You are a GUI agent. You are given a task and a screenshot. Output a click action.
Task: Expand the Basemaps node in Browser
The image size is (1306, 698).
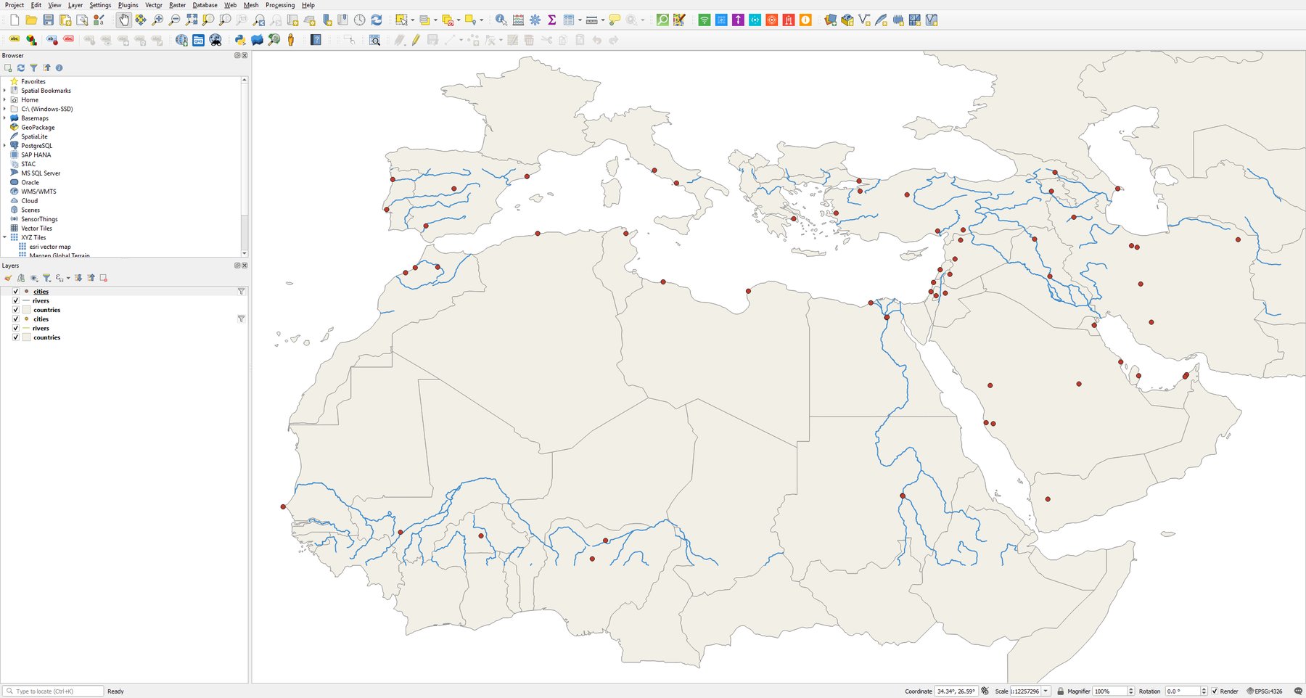coord(4,118)
